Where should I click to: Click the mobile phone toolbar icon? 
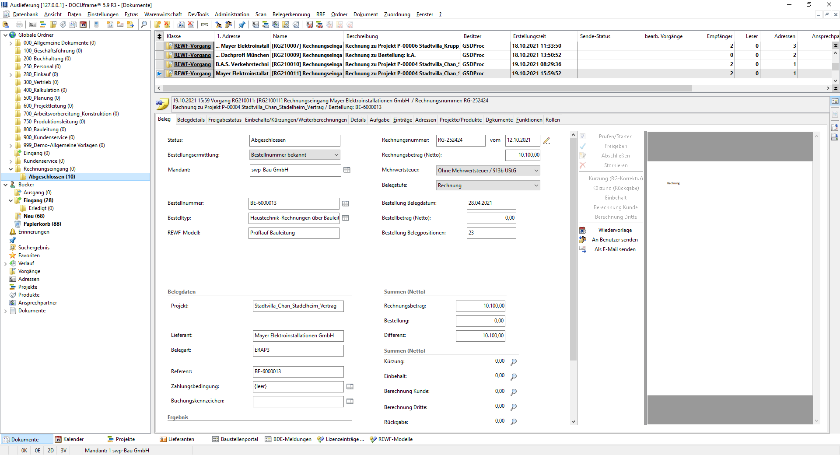[96, 24]
